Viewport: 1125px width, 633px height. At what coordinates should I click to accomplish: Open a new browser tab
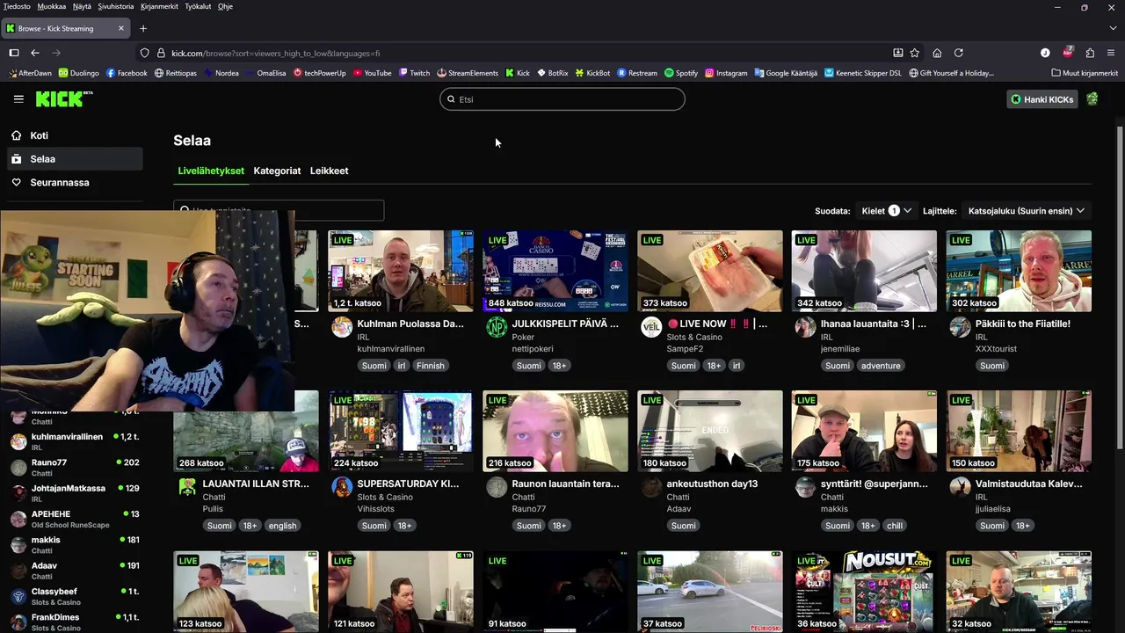click(143, 28)
